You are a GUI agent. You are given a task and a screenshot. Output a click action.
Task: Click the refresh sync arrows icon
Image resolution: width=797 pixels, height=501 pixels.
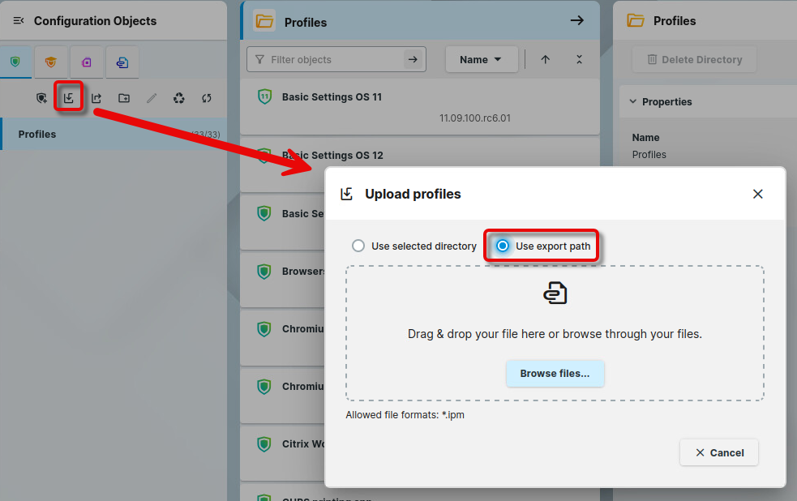pos(207,98)
